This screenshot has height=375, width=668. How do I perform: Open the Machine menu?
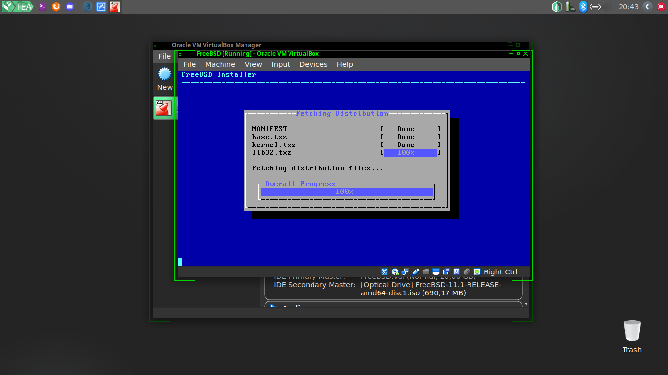220,64
